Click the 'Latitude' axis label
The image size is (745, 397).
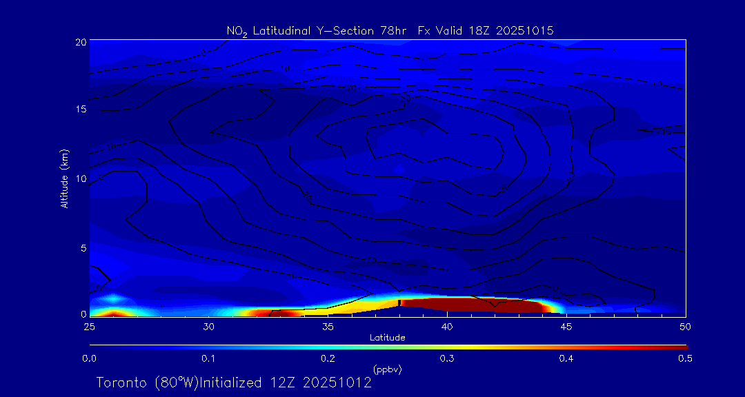387,338
